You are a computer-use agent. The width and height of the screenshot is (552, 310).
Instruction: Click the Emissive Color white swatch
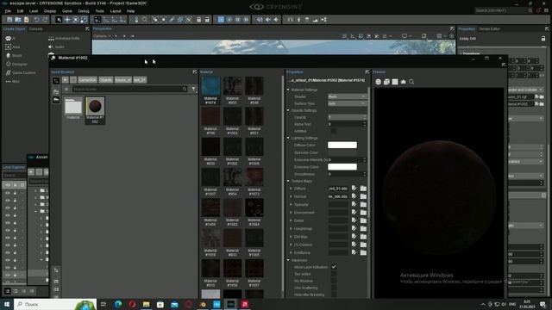point(342,167)
